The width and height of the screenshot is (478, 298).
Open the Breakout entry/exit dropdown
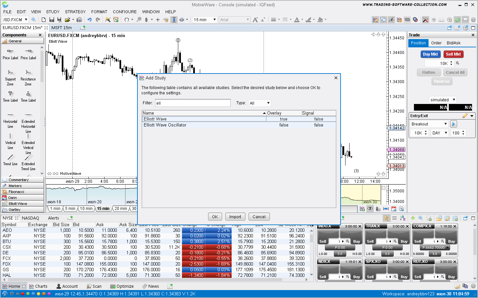[x=429, y=124]
